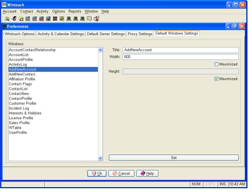This screenshot has height=192, width=252.
Task: Select ContactProfile in Windows list
Action: (53, 99)
